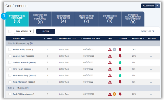
Task: Click the Site 2 - Middle group header
Action: click(83, 88)
